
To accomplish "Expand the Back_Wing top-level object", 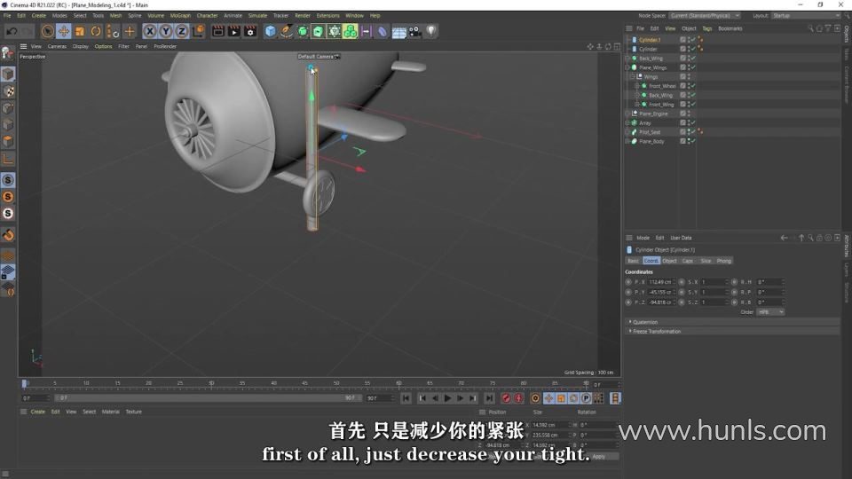I will (627, 59).
